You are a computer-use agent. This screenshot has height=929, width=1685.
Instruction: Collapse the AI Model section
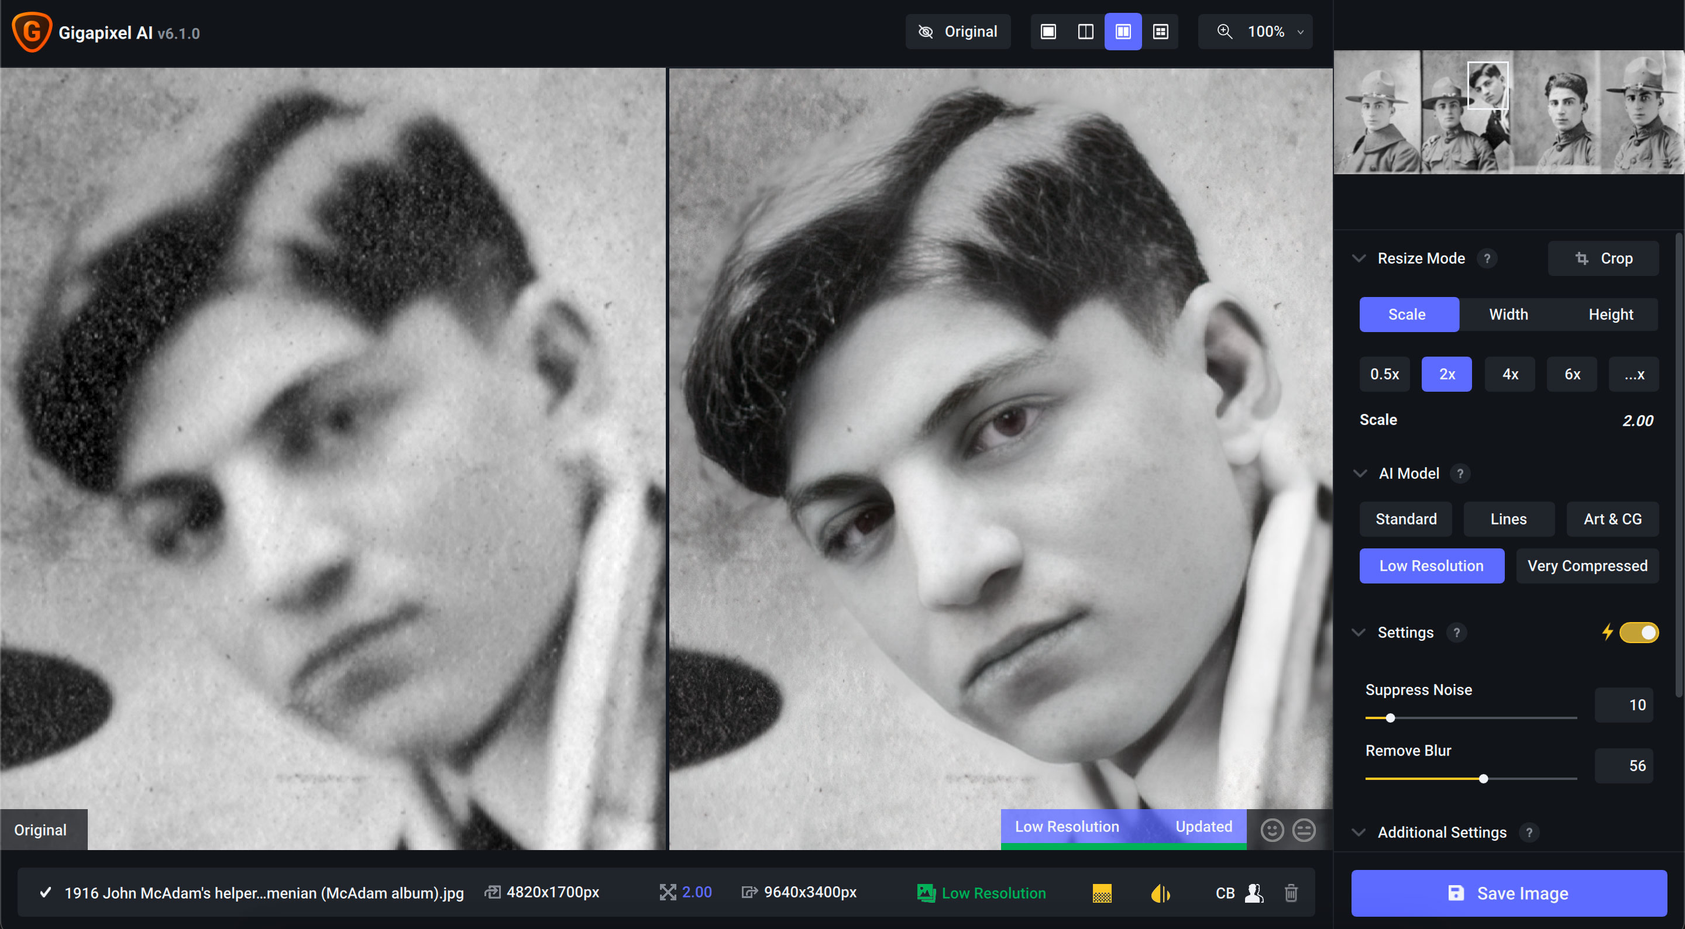(x=1360, y=474)
